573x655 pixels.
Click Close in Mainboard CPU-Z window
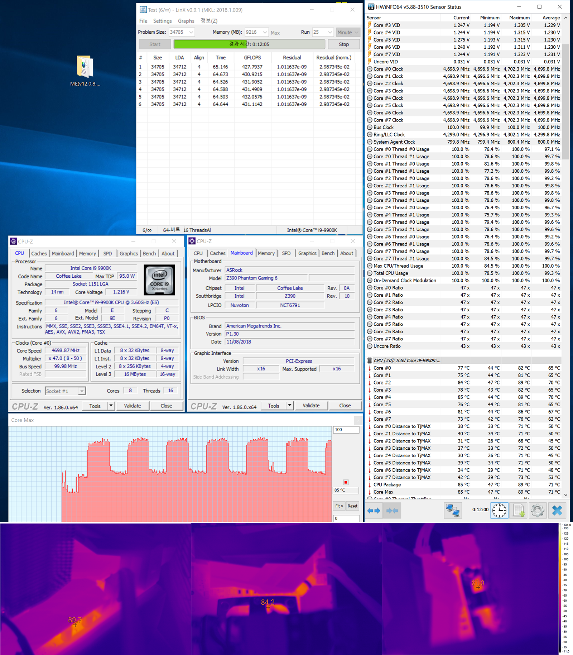[x=345, y=406]
